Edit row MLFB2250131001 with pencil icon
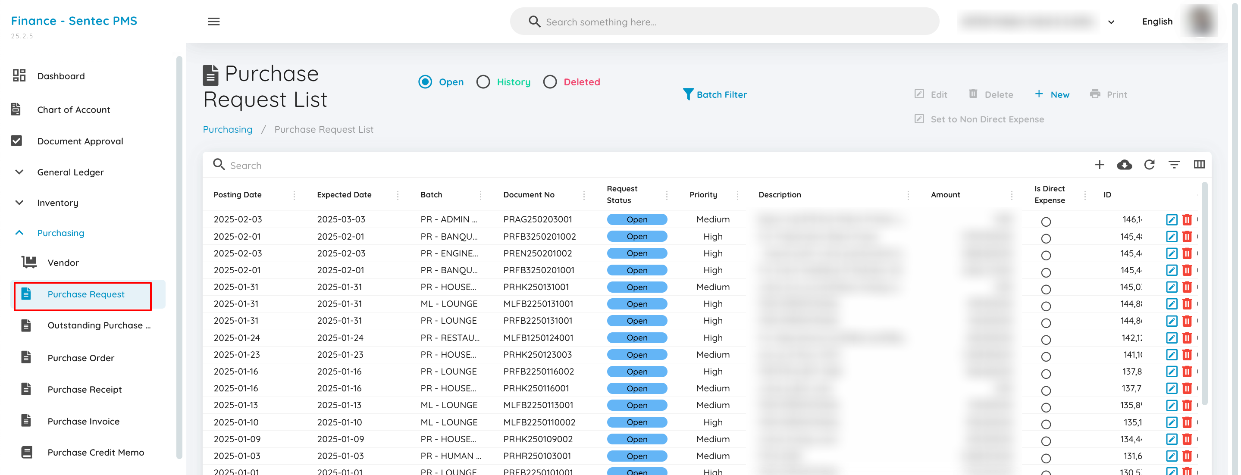This screenshot has height=475, width=1241. (x=1172, y=304)
